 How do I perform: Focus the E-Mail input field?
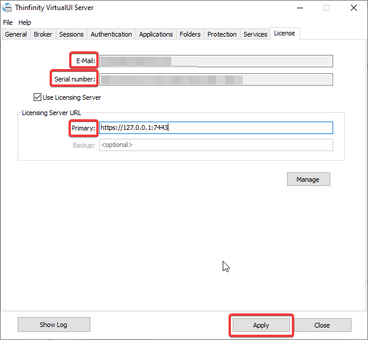point(216,61)
